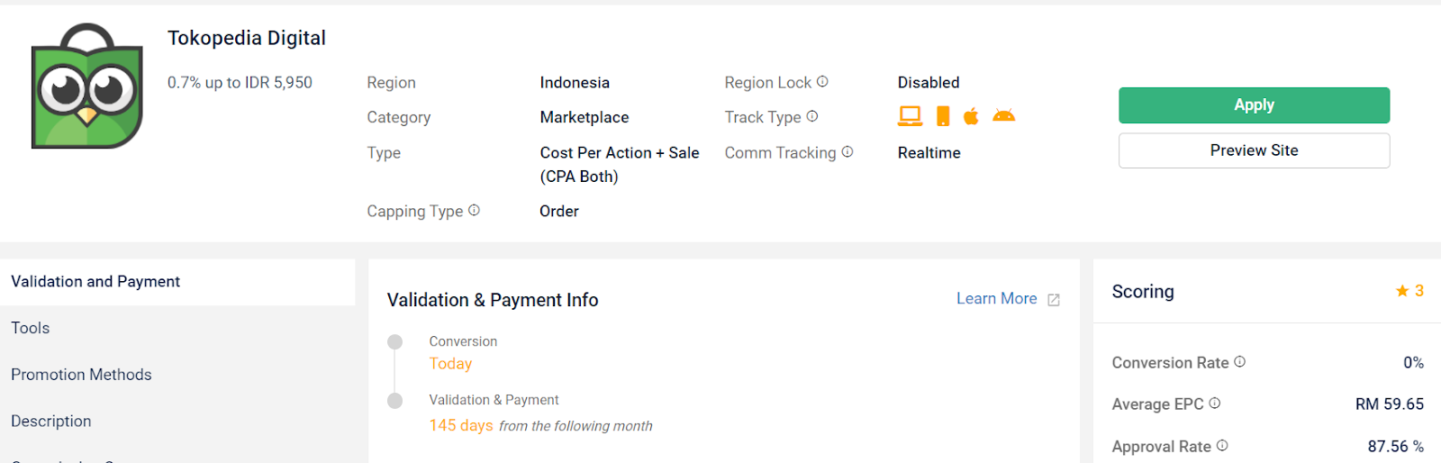Viewport: 1441px width, 463px height.
Task: Click the Average EPC label
Action: point(1157,404)
